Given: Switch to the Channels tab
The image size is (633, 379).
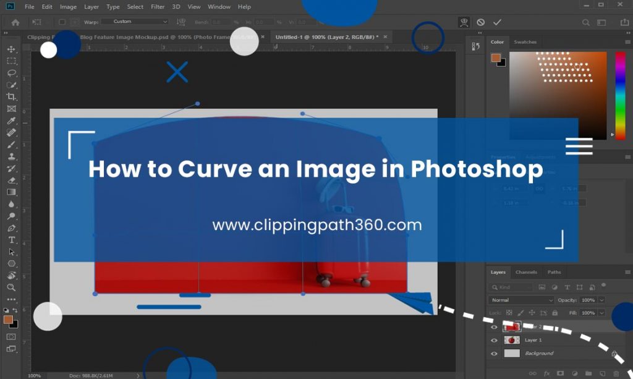Looking at the screenshot, I should coord(526,272).
